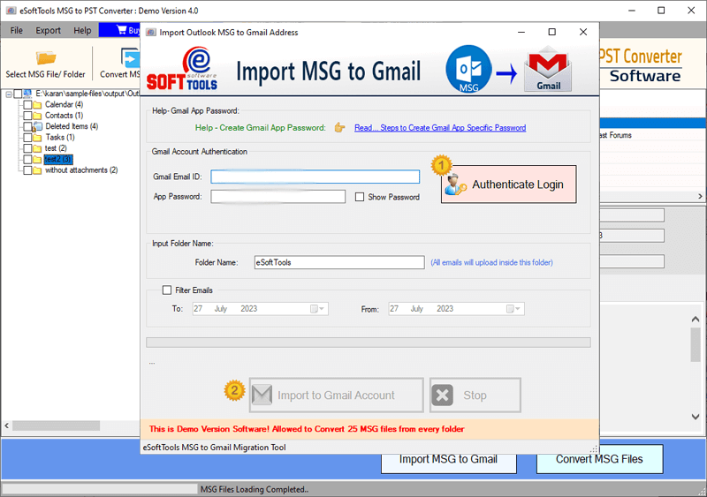Click the MSG Outlook circle icon
The image size is (707, 497).
pyautogui.click(x=468, y=69)
